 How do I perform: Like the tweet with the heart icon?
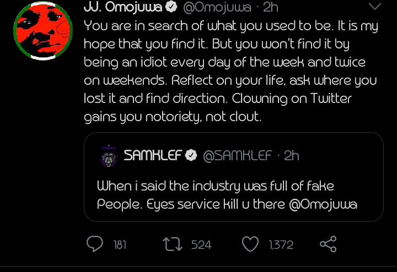click(x=250, y=244)
